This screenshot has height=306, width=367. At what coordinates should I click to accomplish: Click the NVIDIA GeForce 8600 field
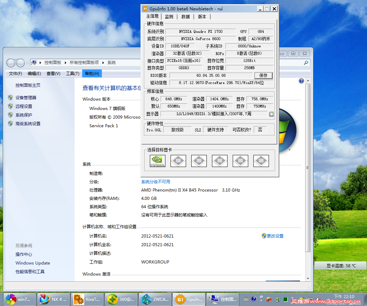[x=201, y=39]
